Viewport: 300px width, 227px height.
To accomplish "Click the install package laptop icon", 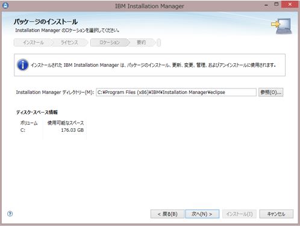I will click(x=281, y=26).
